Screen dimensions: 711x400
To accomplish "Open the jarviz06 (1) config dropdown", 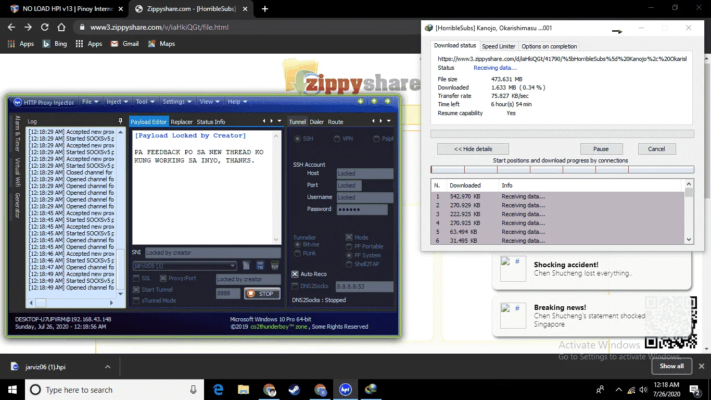I will 185,266.
